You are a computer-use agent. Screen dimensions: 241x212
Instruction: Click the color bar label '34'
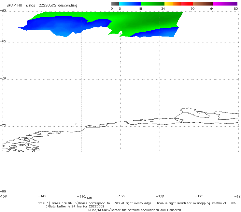(163, 8)
